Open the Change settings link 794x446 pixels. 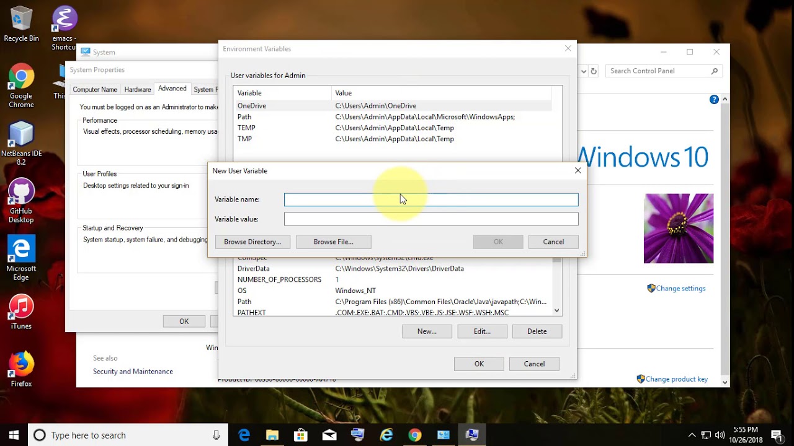tap(680, 288)
